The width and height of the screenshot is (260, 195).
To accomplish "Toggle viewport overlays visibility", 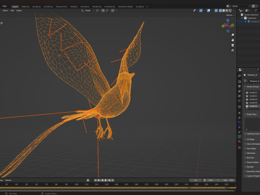I will point(209,10).
